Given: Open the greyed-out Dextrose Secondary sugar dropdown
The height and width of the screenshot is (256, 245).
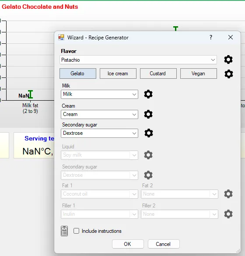Looking at the screenshot, I should click(x=99, y=175).
